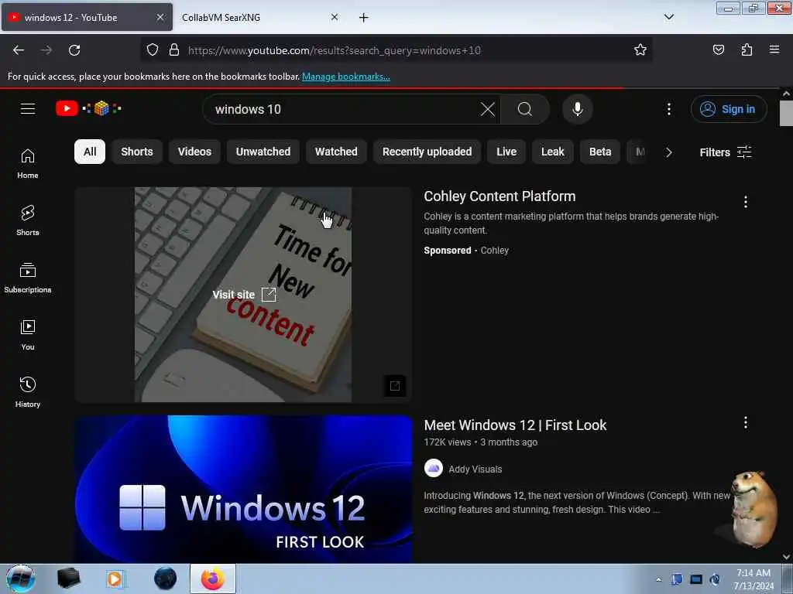Open Shorts in YouTube sidebar
Image resolution: width=793 pixels, height=594 pixels.
28,220
